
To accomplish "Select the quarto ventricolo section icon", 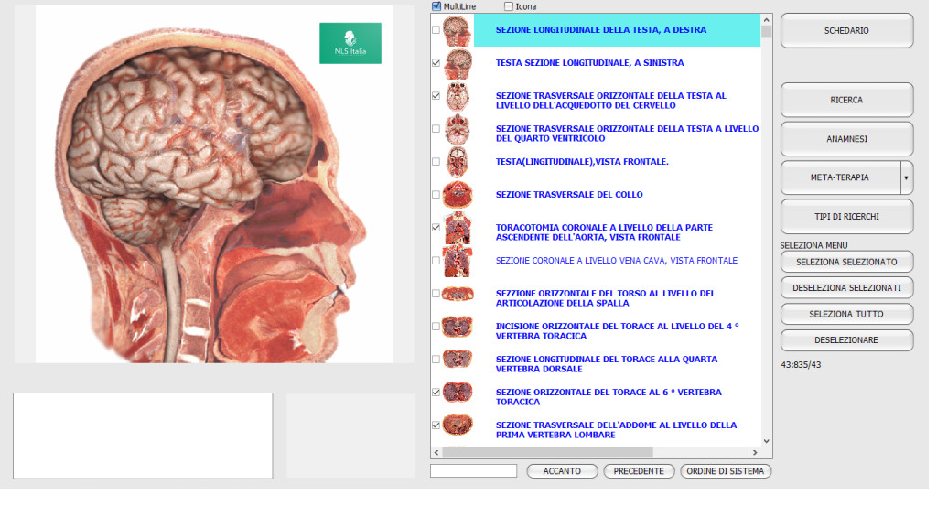I will click(458, 130).
